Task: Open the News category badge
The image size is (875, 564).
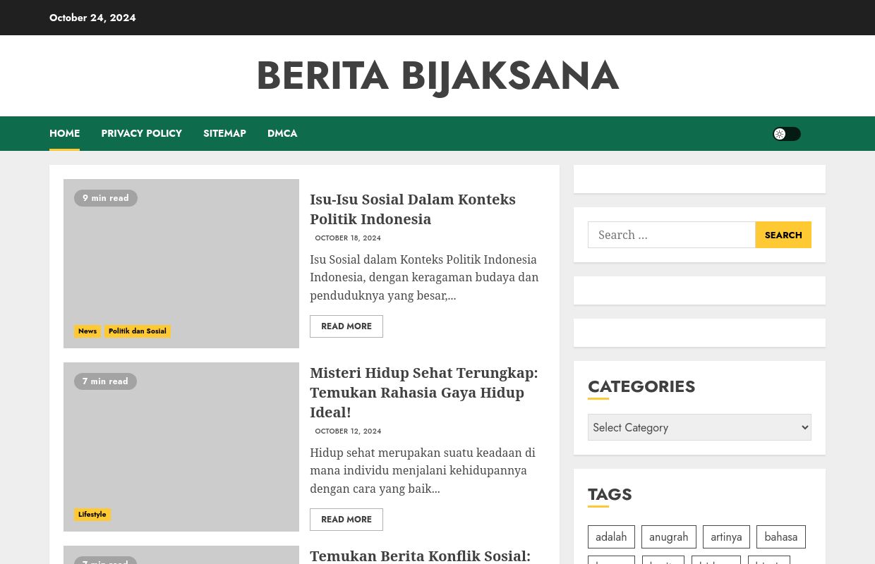Action: coord(87,331)
